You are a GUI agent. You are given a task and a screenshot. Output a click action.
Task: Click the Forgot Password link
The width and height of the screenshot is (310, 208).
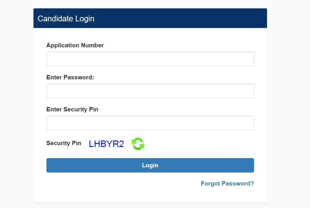click(x=227, y=183)
